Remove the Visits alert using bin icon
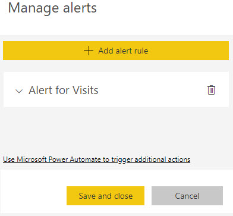The width and height of the screenshot is (233, 216). coord(211,90)
